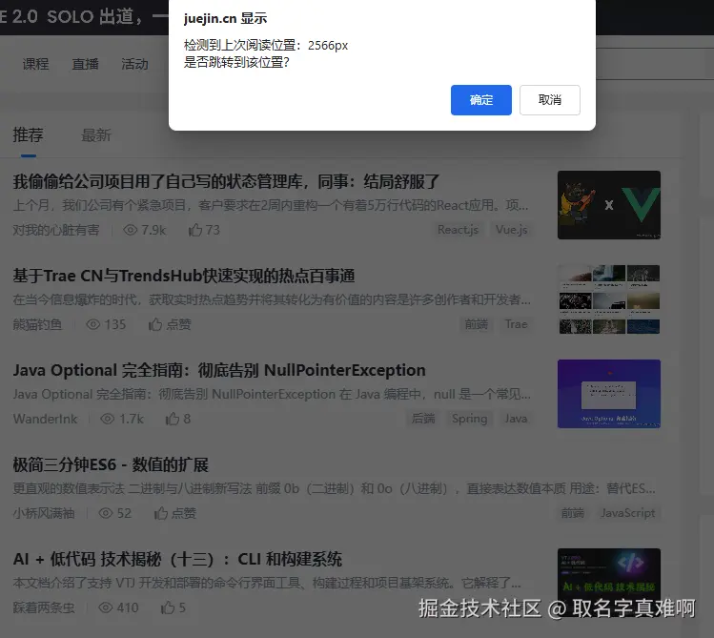The height and width of the screenshot is (638, 714).
Task: Open the 活动 navigation tab
Action: click(x=134, y=64)
